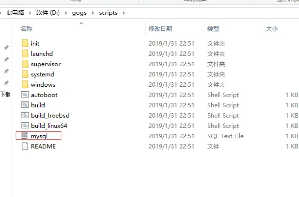This screenshot has height=197, width=299.
Task: Click the systemd folder icon
Action: coord(25,74)
